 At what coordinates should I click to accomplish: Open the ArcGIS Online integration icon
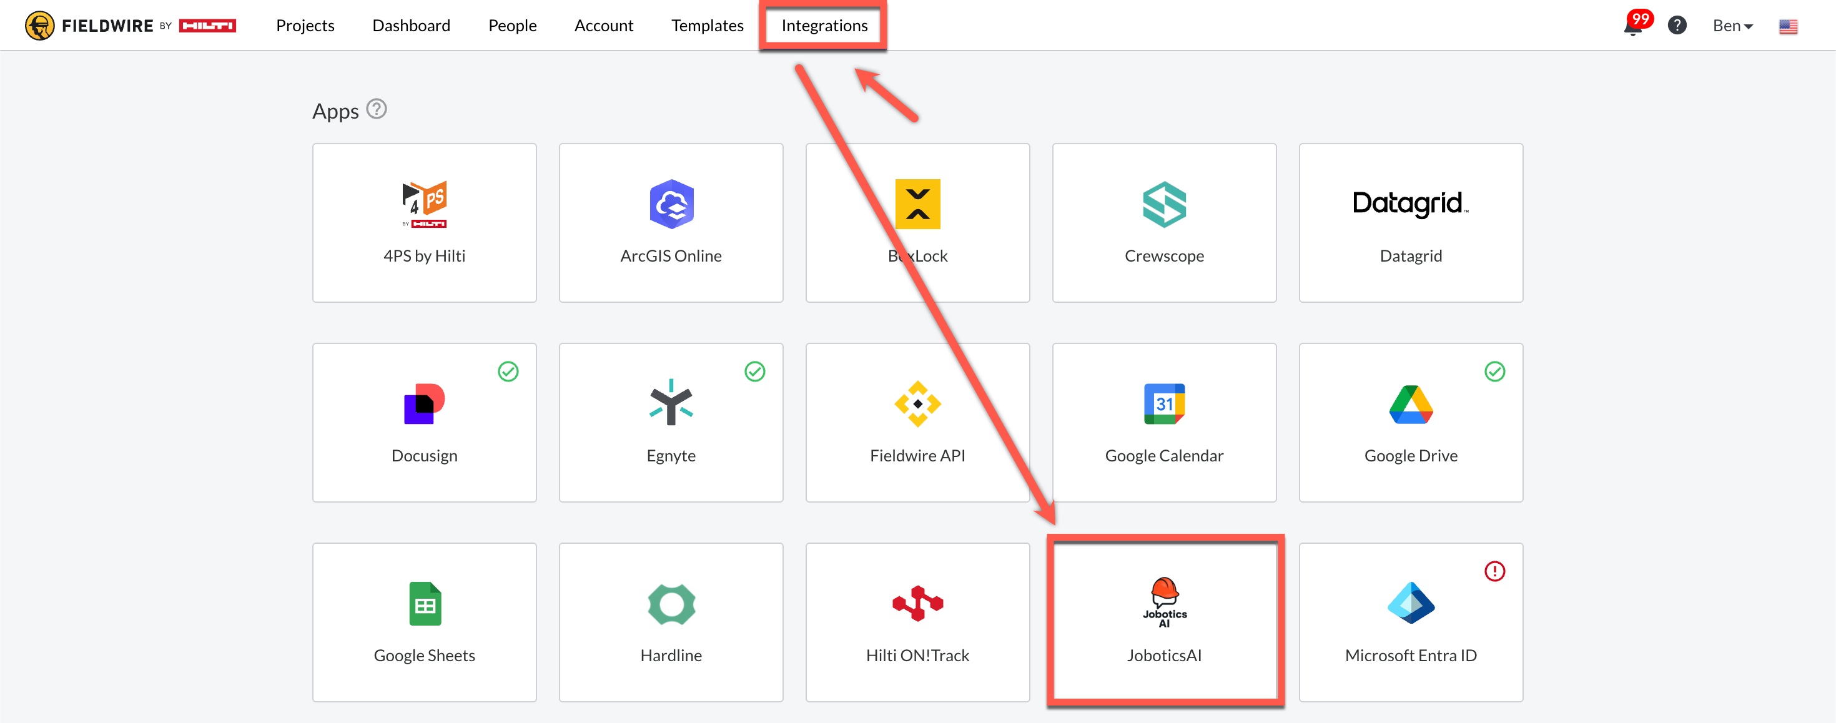[x=671, y=204]
